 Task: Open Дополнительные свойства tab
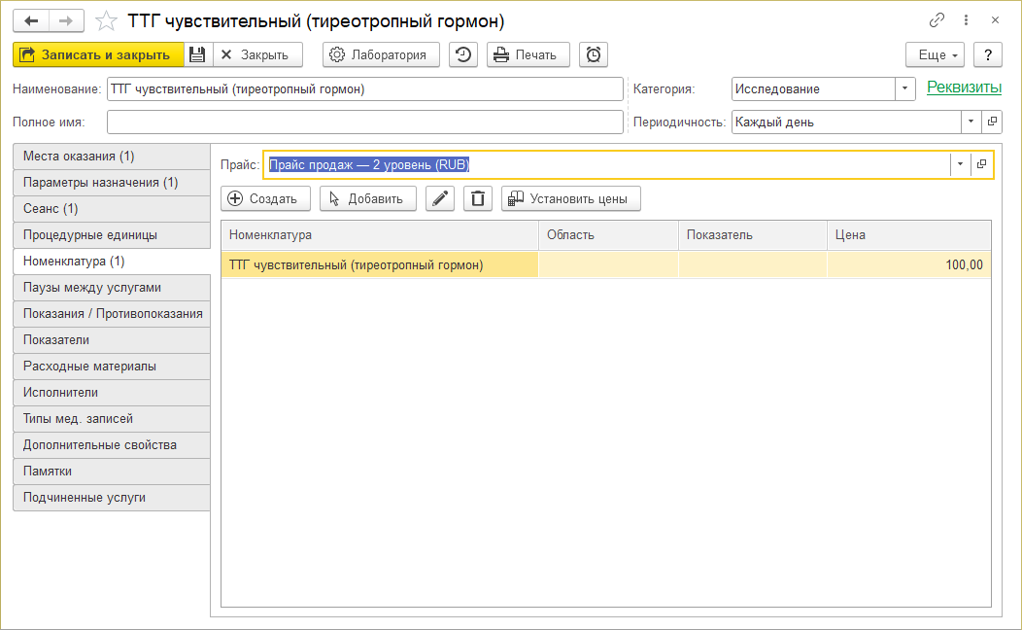point(112,444)
